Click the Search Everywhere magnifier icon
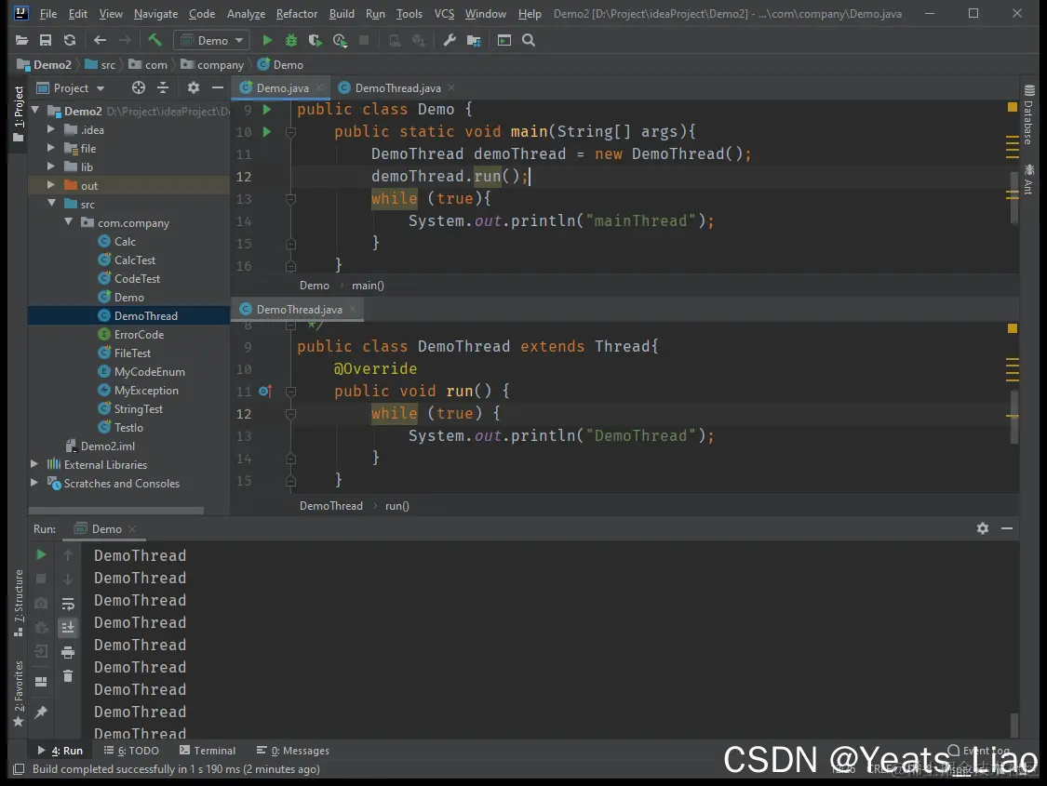 pyautogui.click(x=529, y=41)
